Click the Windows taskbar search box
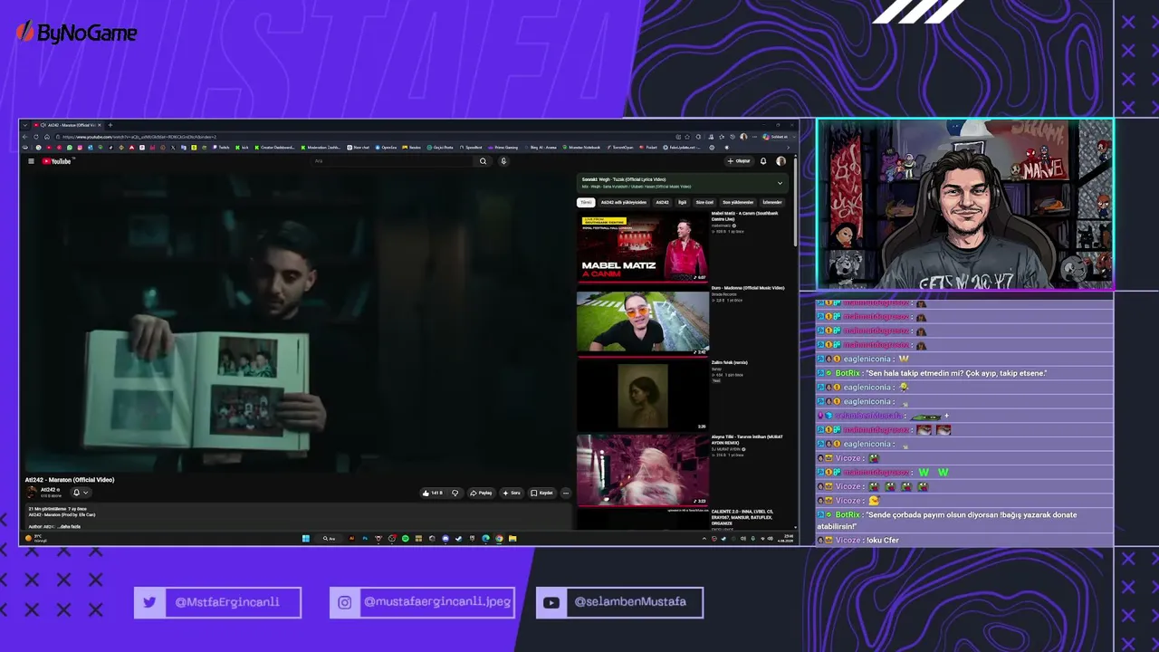Image resolution: width=1159 pixels, height=652 pixels. (328, 539)
